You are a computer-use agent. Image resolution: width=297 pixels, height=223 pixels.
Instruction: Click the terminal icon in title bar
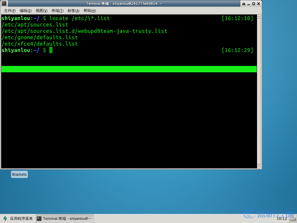[4, 3]
